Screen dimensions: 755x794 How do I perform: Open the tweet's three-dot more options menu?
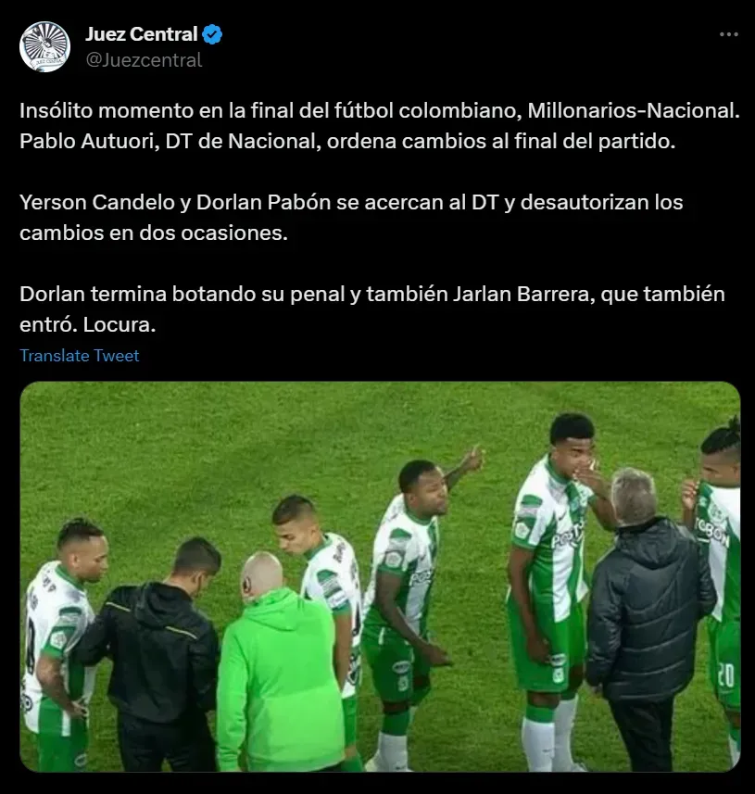[728, 34]
